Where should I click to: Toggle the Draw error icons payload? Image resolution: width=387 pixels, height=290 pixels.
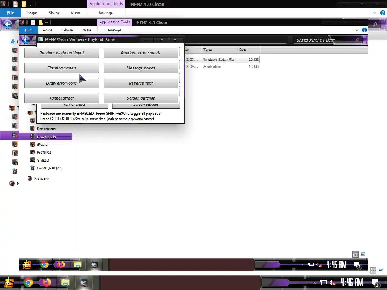[62, 83]
